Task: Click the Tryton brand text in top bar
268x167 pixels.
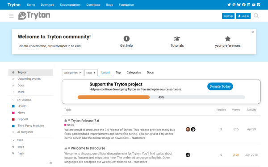Action: [x=14, y=5]
